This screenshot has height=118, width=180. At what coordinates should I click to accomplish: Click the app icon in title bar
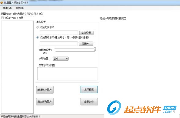(2, 2)
